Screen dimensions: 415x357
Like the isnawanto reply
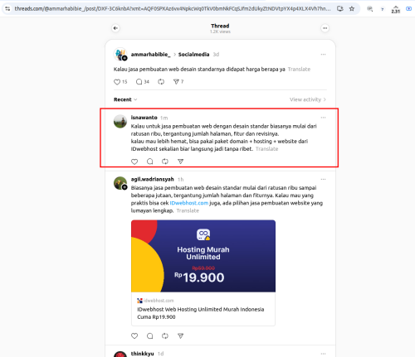[x=134, y=162]
